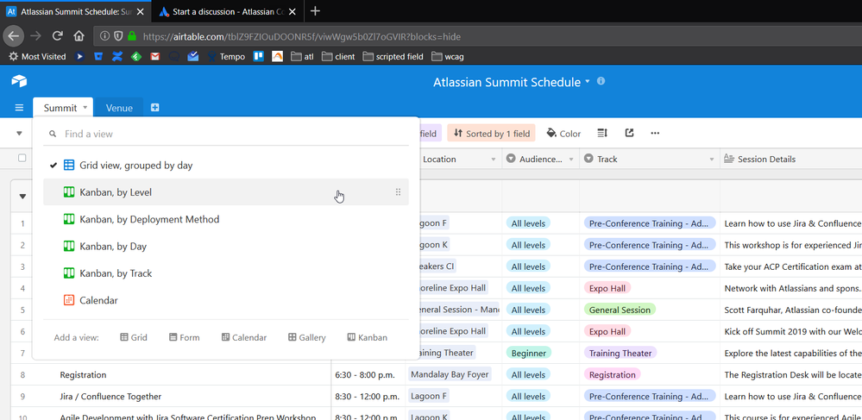Viewport: 862px width, 420px height.
Task: Click the Registration track tag in row 8
Action: click(612, 375)
